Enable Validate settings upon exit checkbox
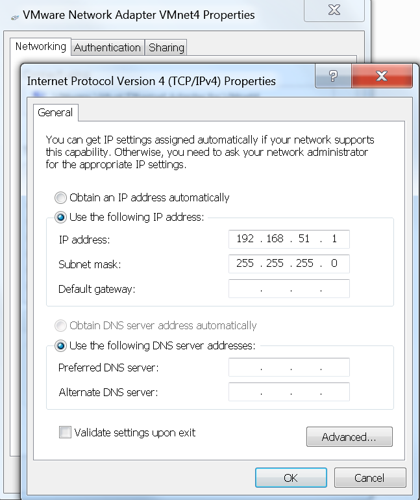Screen dimensions: 420x500 pos(65,432)
